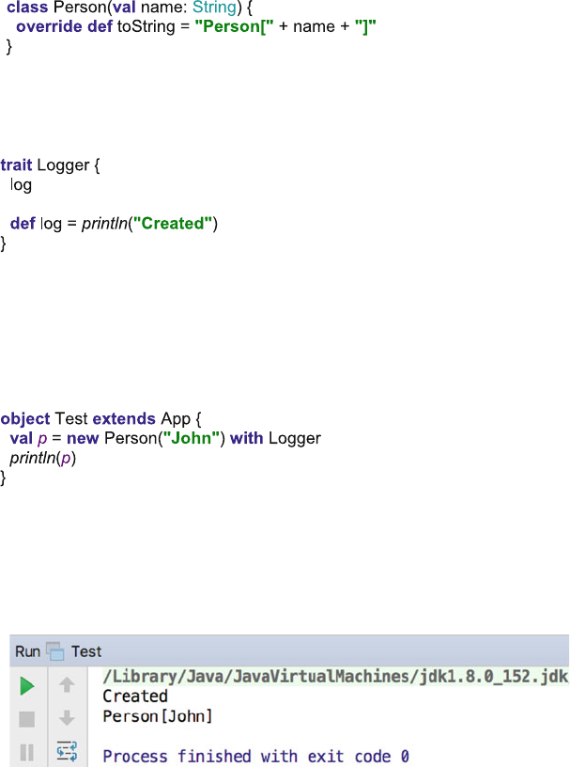Click the Pause icon in Run panel
Screen dimensions: 570x767
pos(27,752)
